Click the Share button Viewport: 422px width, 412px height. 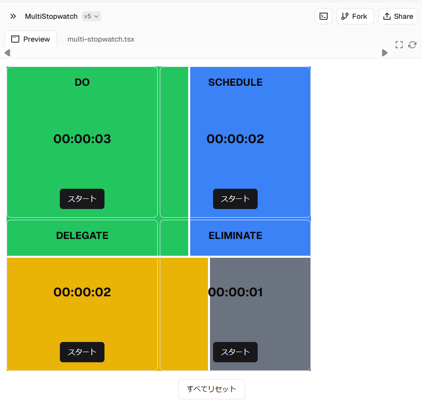398,16
